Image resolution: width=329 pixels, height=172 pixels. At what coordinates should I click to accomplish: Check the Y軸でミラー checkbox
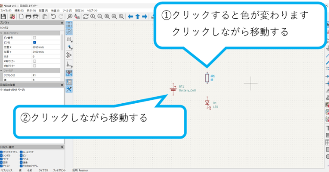click(34, 66)
